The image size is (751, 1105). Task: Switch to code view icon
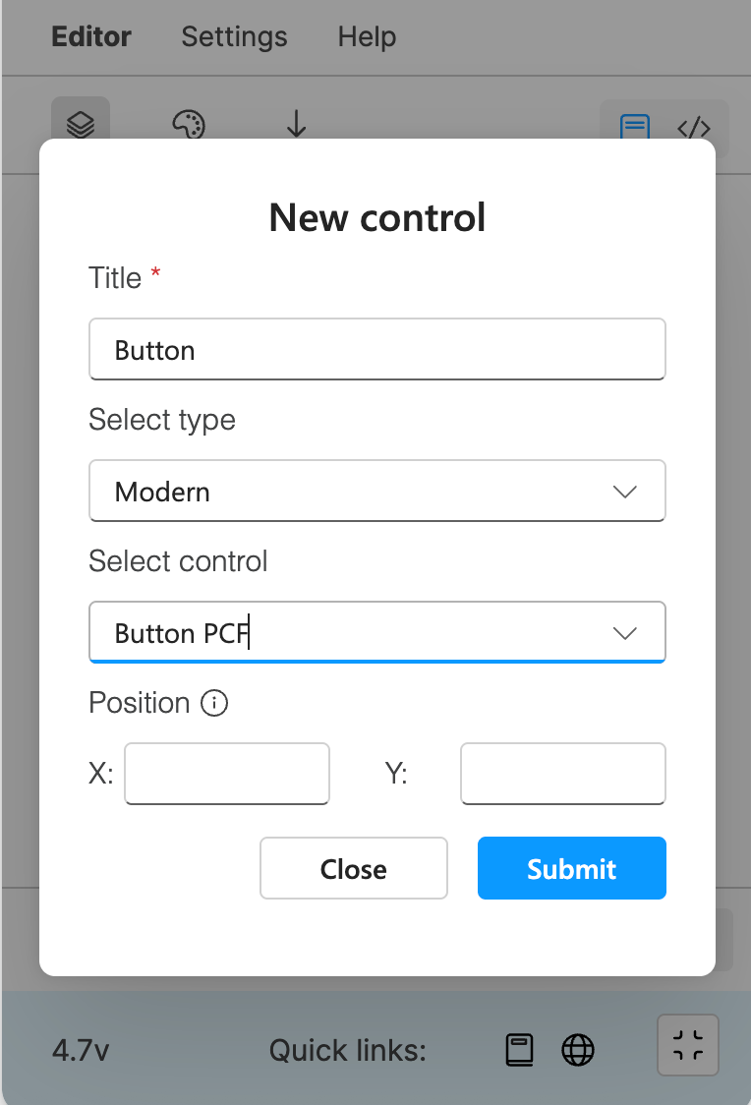point(693,128)
